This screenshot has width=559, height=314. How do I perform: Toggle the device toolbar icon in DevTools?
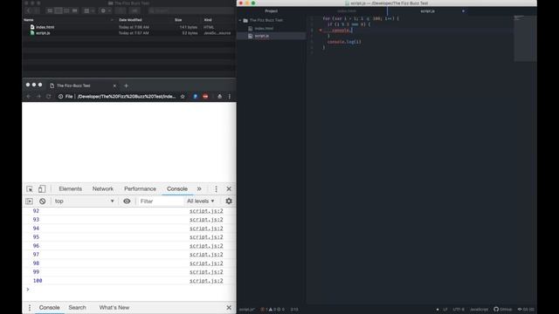(42, 188)
